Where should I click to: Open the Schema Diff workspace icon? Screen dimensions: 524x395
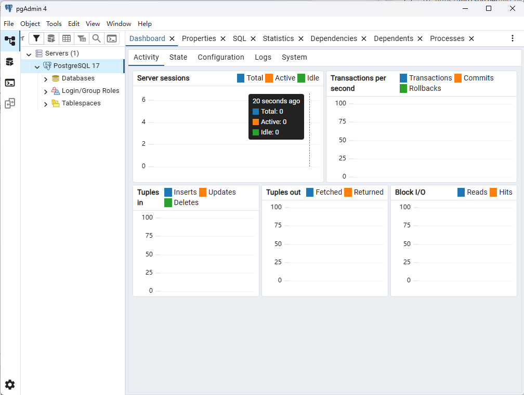pos(10,103)
